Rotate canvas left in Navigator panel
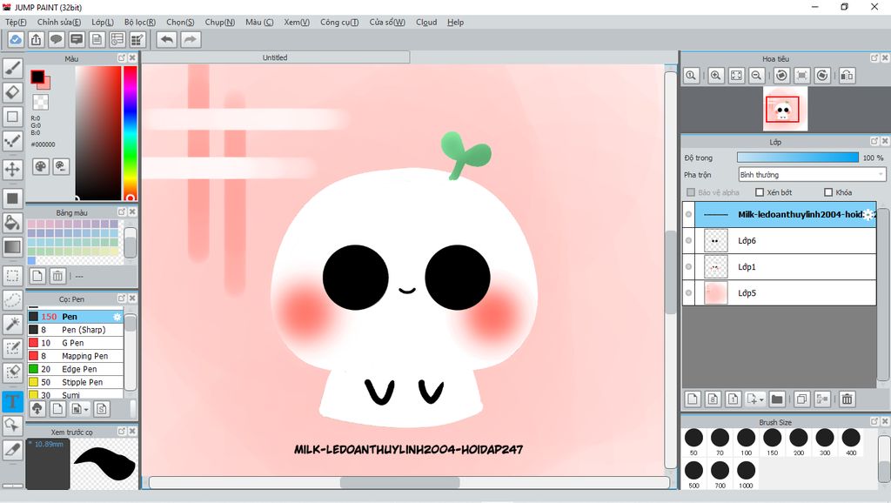The width and height of the screenshot is (891, 503). 781,75
